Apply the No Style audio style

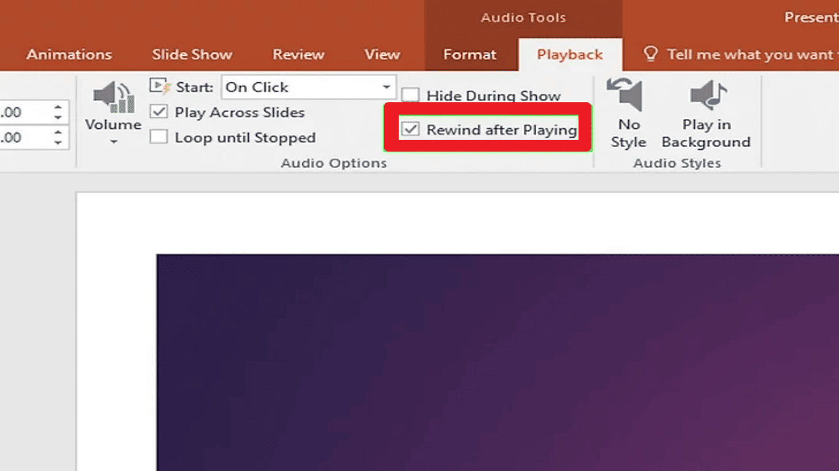coord(628,114)
